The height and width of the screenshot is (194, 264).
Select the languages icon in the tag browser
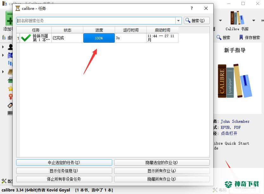[x=10, y=55]
